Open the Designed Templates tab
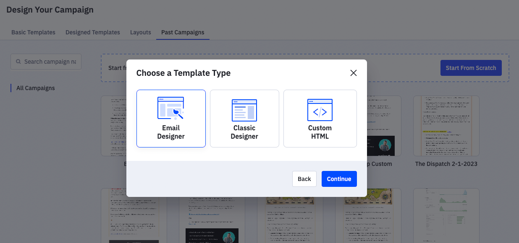 (x=93, y=32)
